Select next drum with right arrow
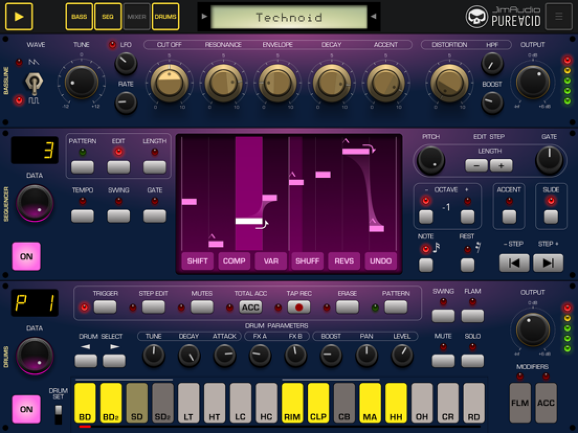578x433 pixels. [x=114, y=361]
